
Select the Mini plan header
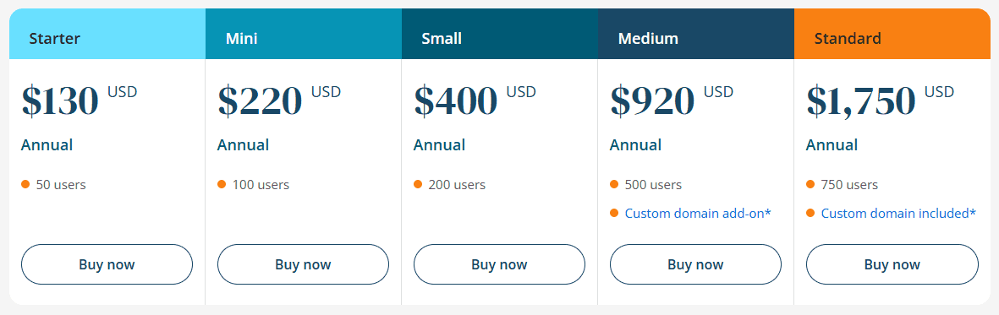(x=304, y=34)
